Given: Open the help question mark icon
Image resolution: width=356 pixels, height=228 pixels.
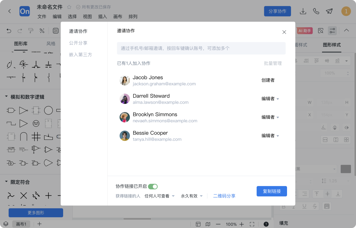Looking at the screenshot, I should 266,224.
